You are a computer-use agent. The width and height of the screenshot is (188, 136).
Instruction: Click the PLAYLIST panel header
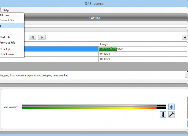(x=94, y=18)
